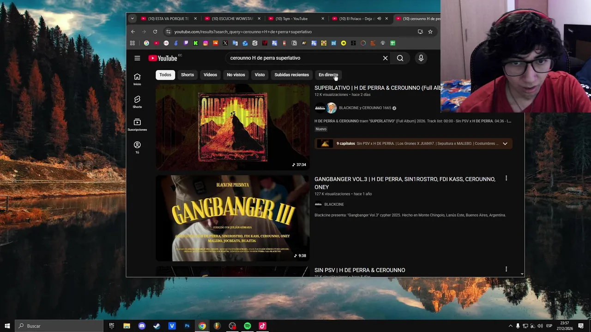Visit BLACKCINE y CEROUNNO 1665 channel
This screenshot has width=591, height=332.
[365, 108]
